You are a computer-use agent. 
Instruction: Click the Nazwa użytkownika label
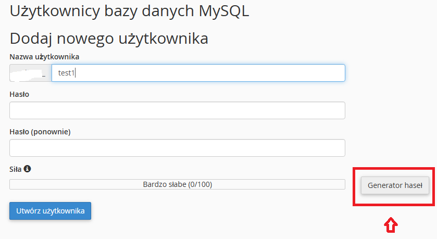tap(44, 56)
